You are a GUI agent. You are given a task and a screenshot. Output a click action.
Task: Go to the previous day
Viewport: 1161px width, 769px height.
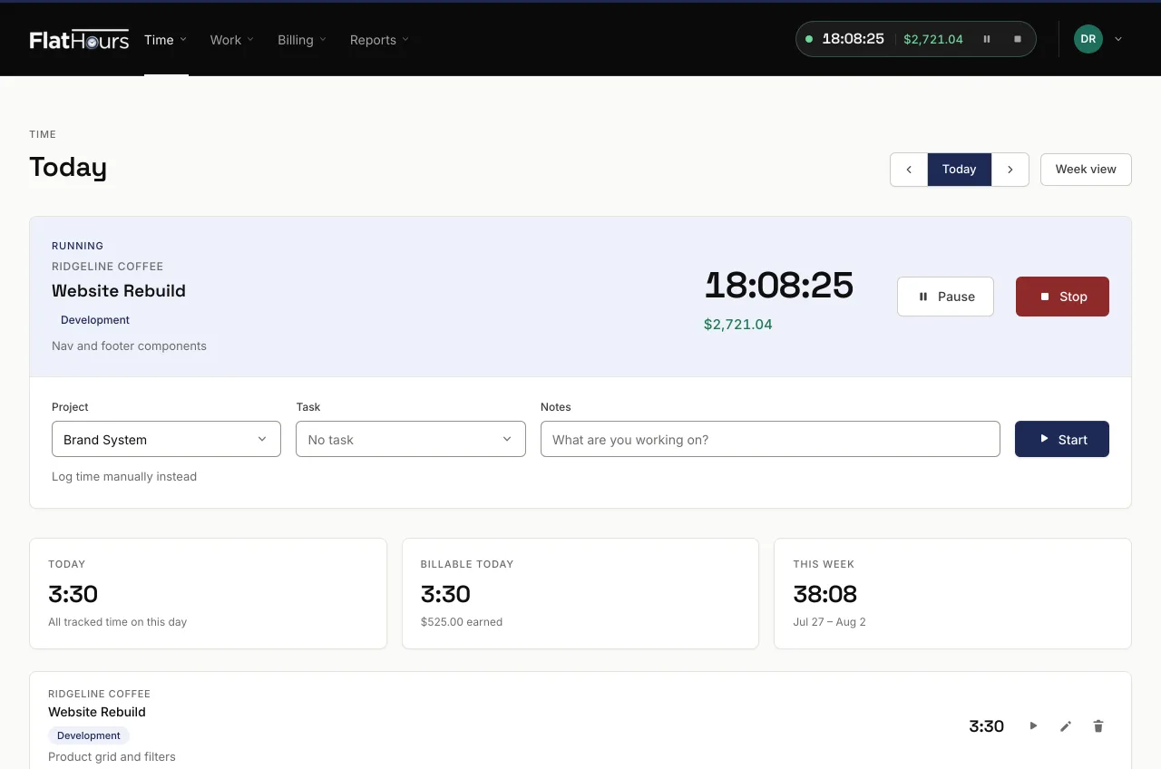pyautogui.click(x=909, y=170)
